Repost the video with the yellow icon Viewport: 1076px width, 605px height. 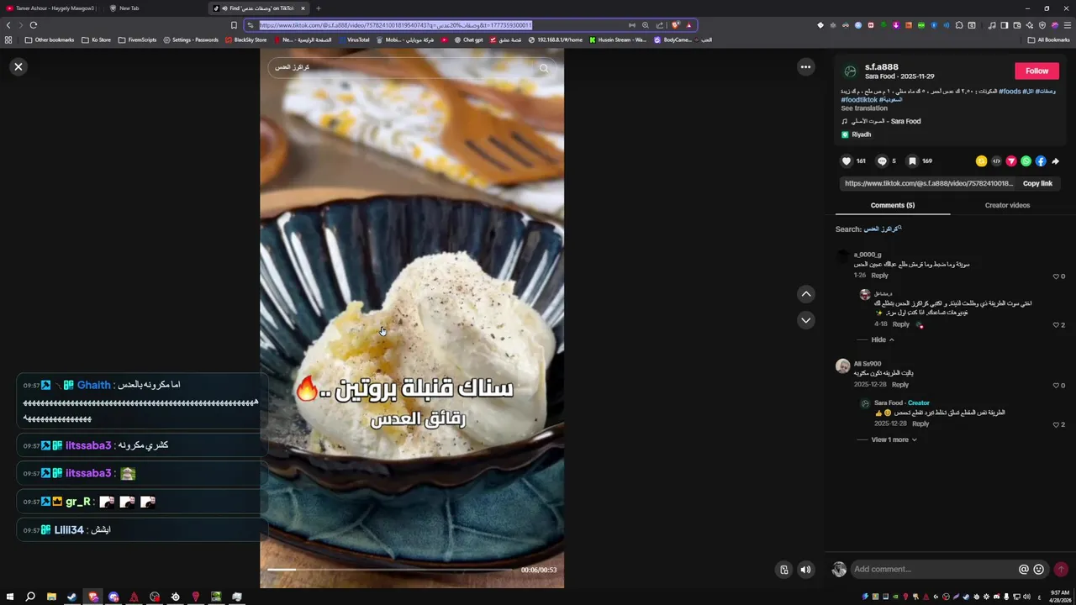click(x=981, y=160)
